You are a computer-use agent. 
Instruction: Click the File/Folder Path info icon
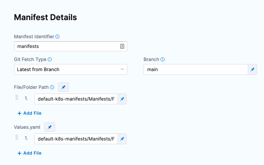click(52, 87)
